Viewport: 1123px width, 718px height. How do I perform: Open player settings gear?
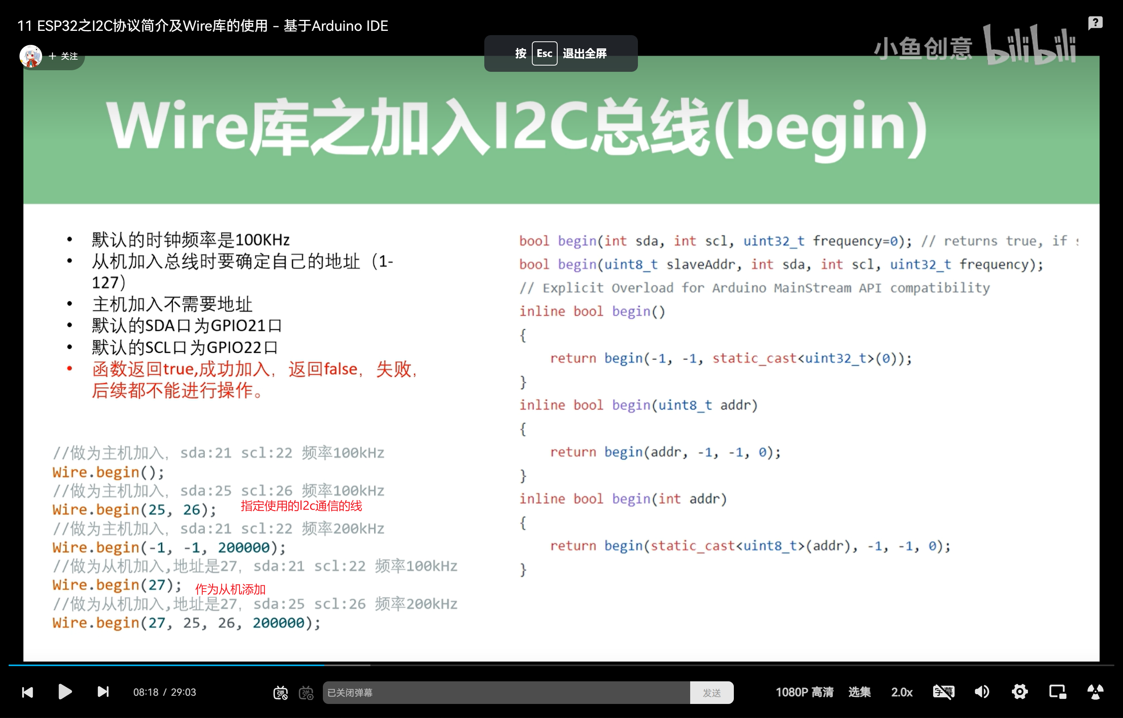[1019, 692]
